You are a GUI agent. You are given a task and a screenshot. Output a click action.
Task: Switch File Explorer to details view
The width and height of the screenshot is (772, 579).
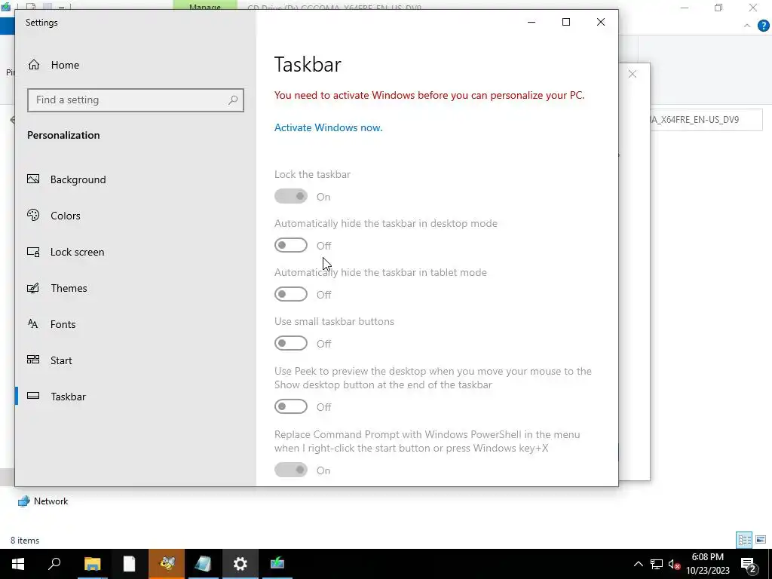coord(744,540)
